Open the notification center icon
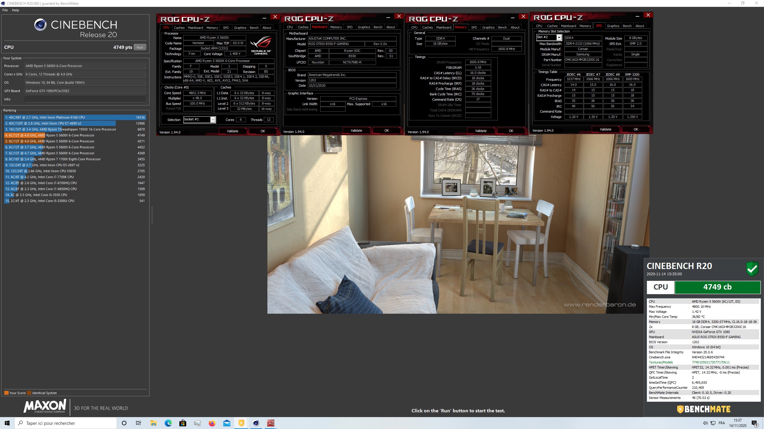This screenshot has width=764, height=429. 755,423
